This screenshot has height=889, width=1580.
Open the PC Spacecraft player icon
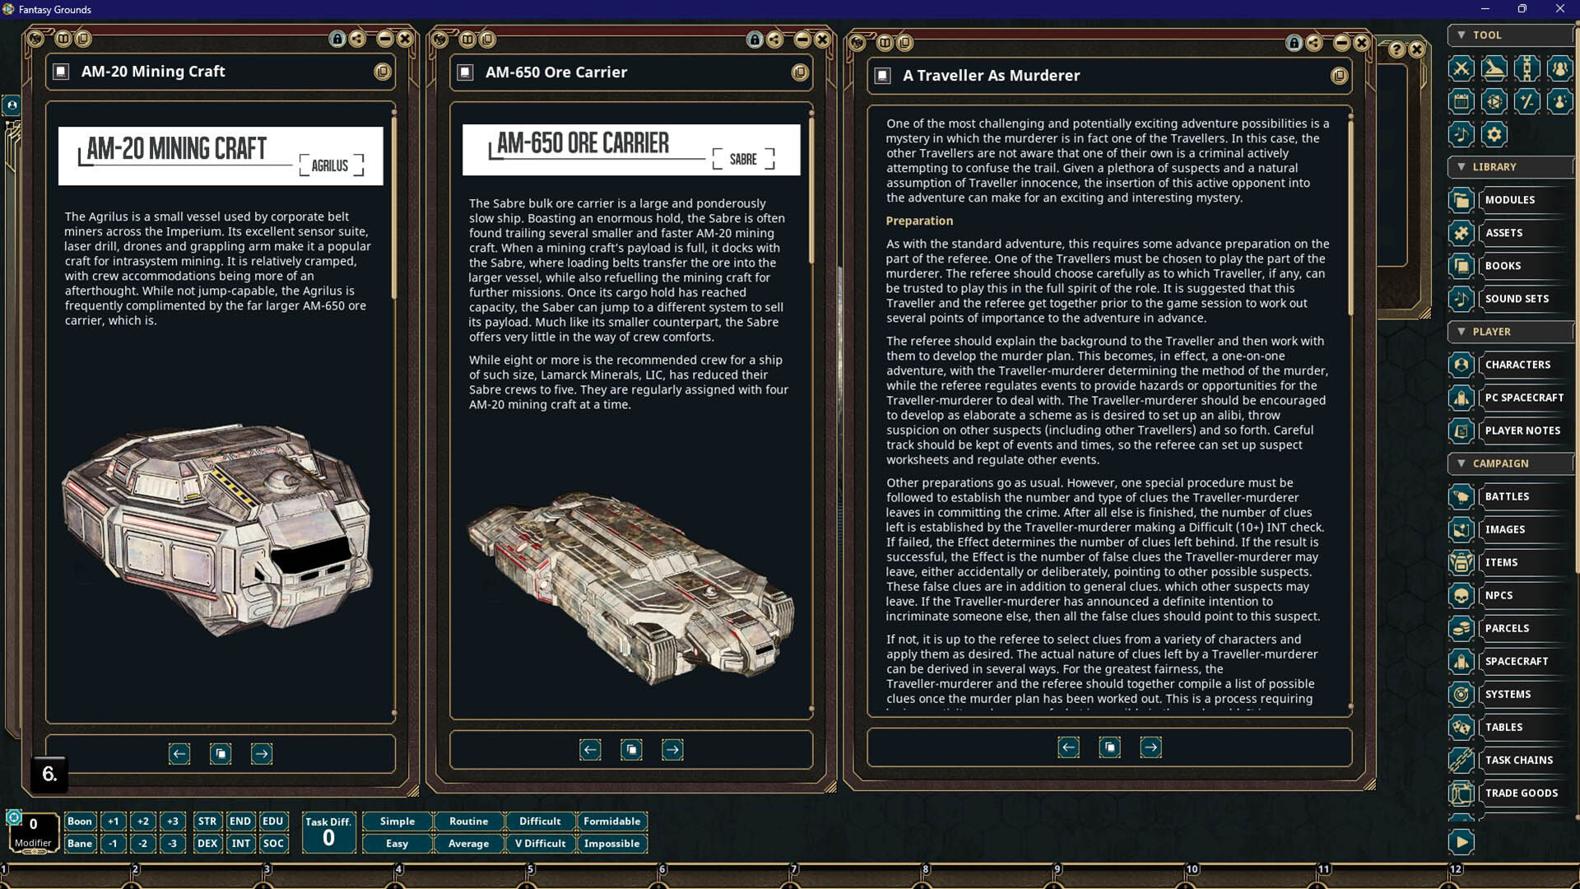1461,398
